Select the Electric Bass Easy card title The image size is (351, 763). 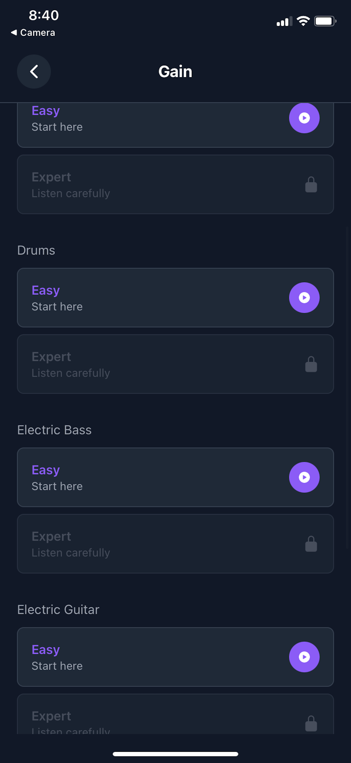pyautogui.click(x=45, y=470)
